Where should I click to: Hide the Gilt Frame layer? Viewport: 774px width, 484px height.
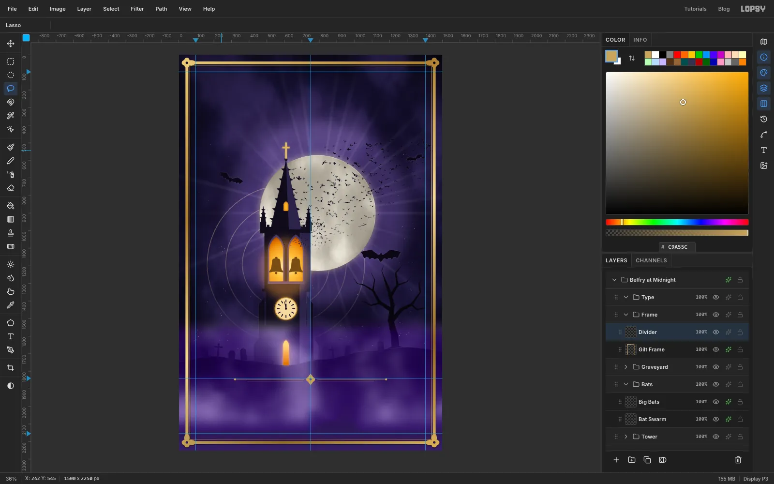click(716, 349)
